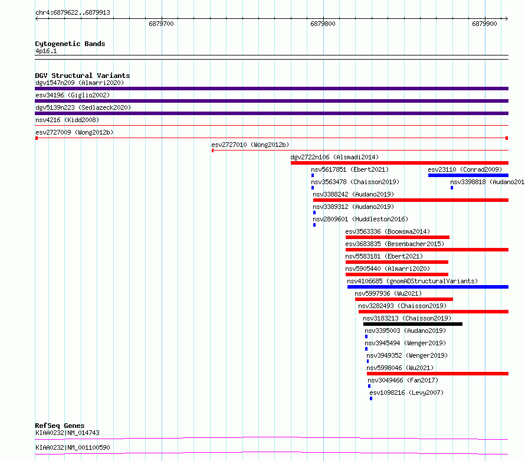Click the small blue marker under esv1098216

point(371,398)
